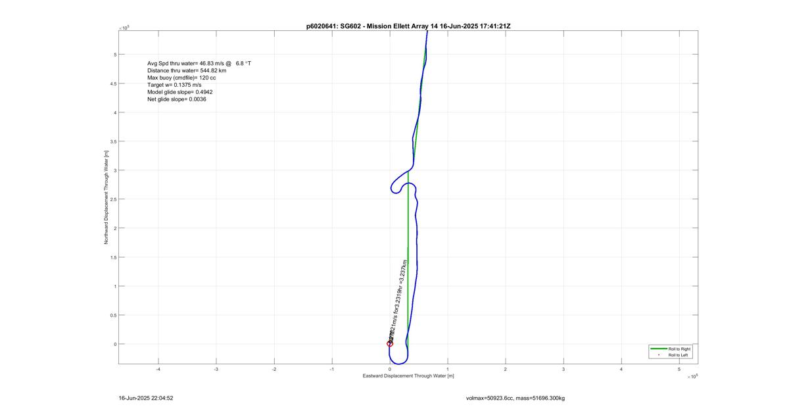This screenshot has width=789, height=409.
Task: Select the 'Max buoy (cmdfile)= 120 cc' line
Action: click(x=181, y=78)
